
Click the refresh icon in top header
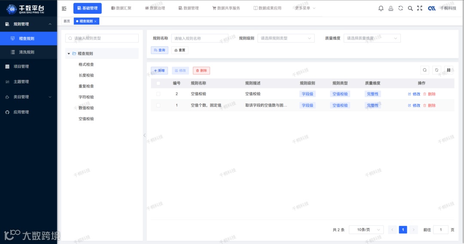(400, 8)
